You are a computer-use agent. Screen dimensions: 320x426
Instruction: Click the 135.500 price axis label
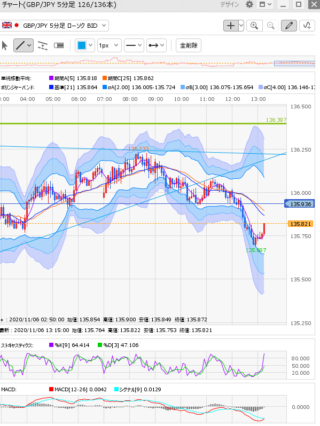(x=301, y=280)
